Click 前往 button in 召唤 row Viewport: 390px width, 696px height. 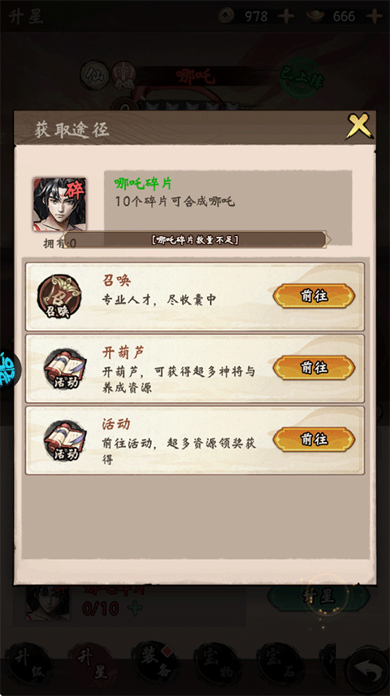314,296
